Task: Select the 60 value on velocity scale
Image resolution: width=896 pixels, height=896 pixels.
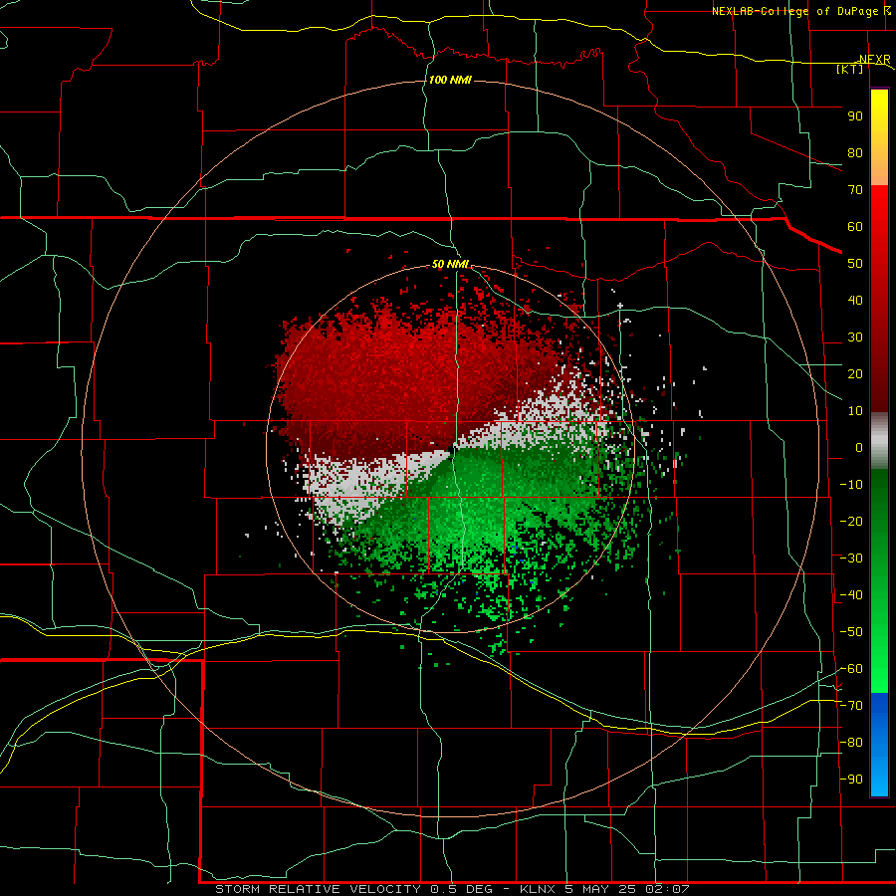Action: click(855, 226)
